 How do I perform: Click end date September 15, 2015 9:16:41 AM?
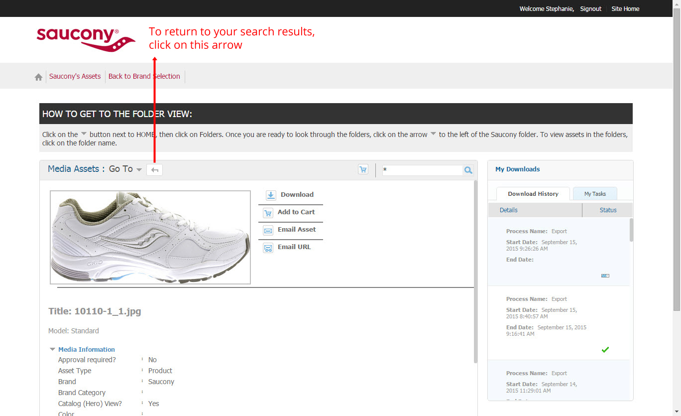point(546,331)
